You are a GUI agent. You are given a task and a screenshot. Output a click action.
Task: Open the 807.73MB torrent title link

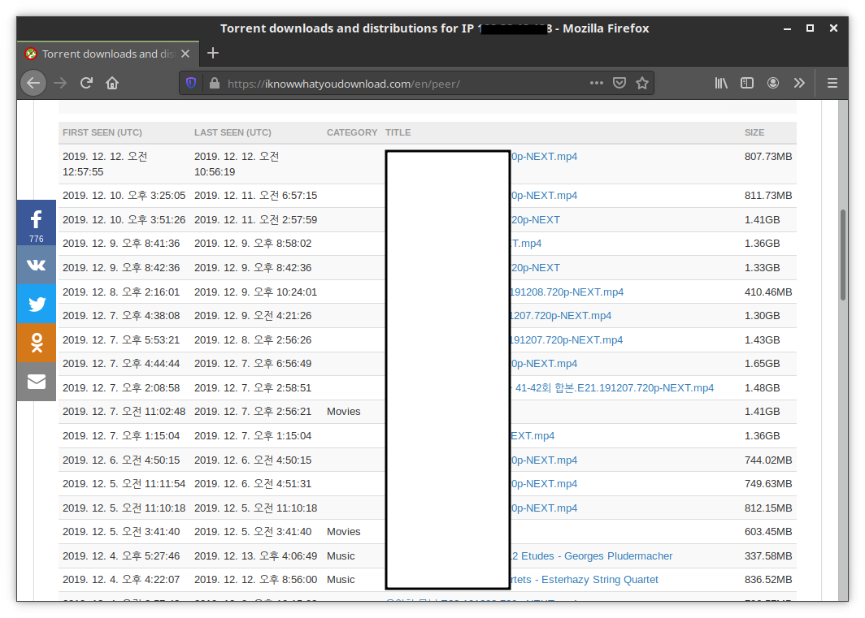coord(544,157)
